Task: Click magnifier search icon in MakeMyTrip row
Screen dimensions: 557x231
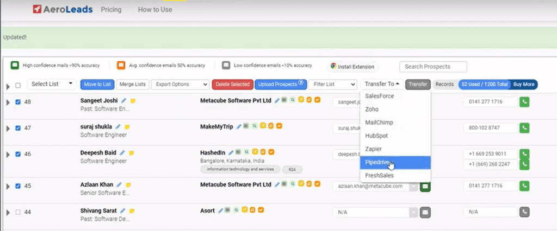Action: pyautogui.click(x=255, y=126)
